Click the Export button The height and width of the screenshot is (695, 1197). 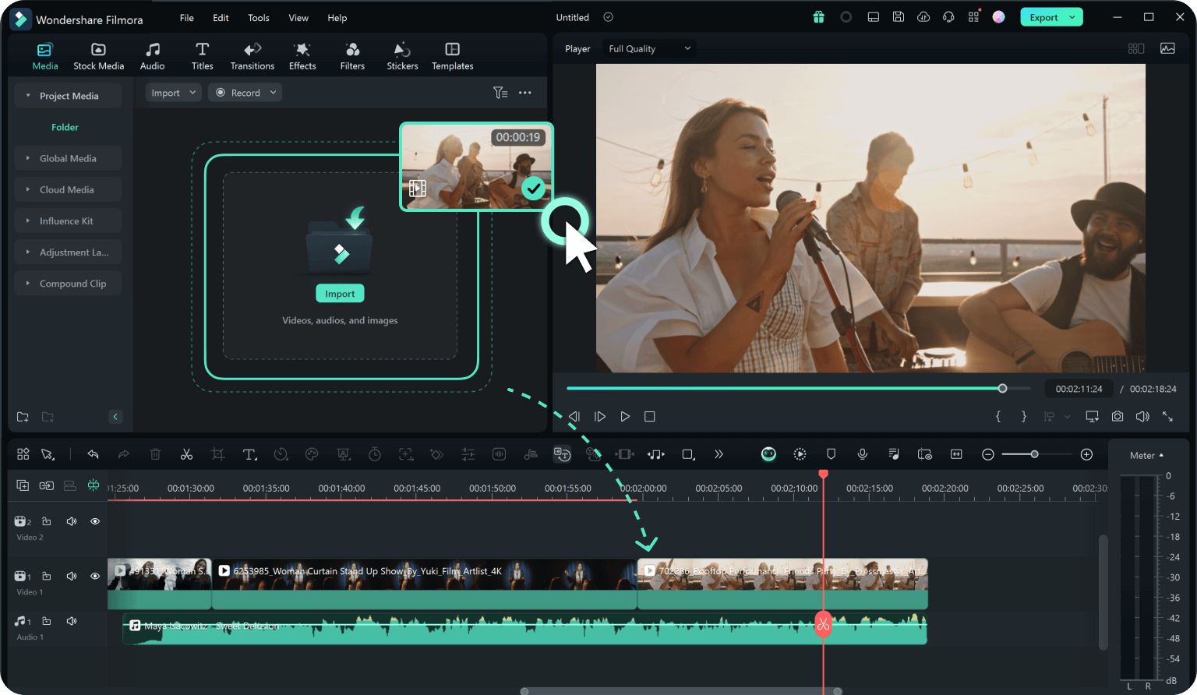click(1051, 17)
